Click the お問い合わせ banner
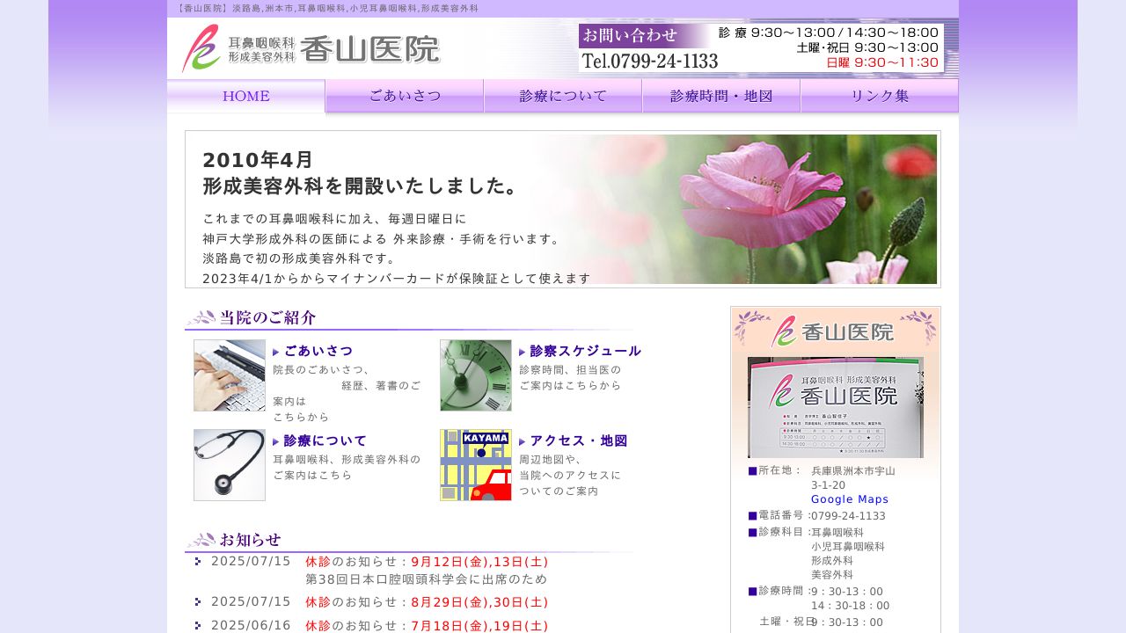Image resolution: width=1126 pixels, height=633 pixels. coord(632,33)
